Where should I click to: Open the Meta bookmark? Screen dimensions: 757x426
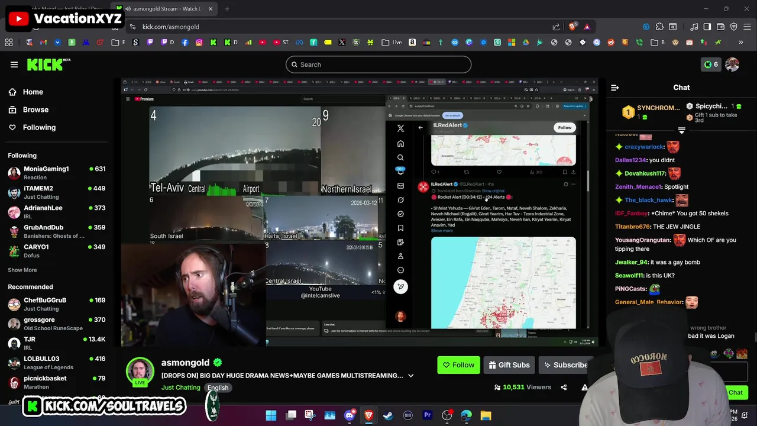(299, 43)
